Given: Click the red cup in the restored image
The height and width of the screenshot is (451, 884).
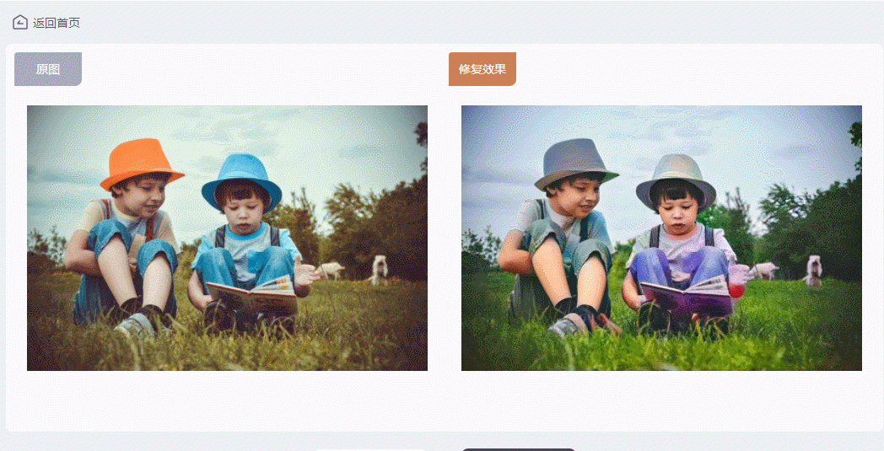Looking at the screenshot, I should (736, 290).
